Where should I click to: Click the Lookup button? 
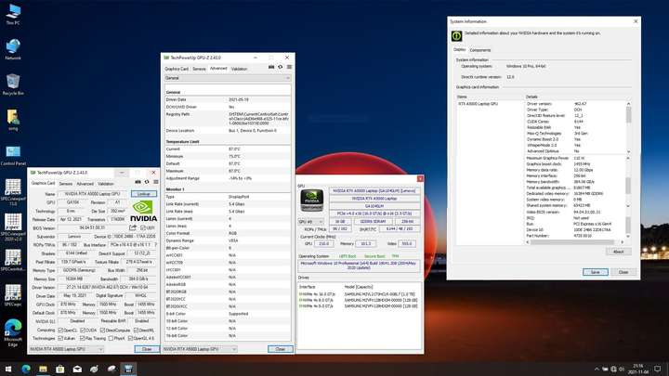144,194
